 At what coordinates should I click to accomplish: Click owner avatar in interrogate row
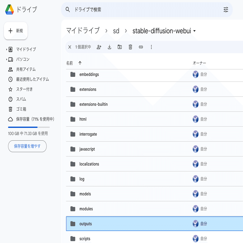click(x=196, y=134)
